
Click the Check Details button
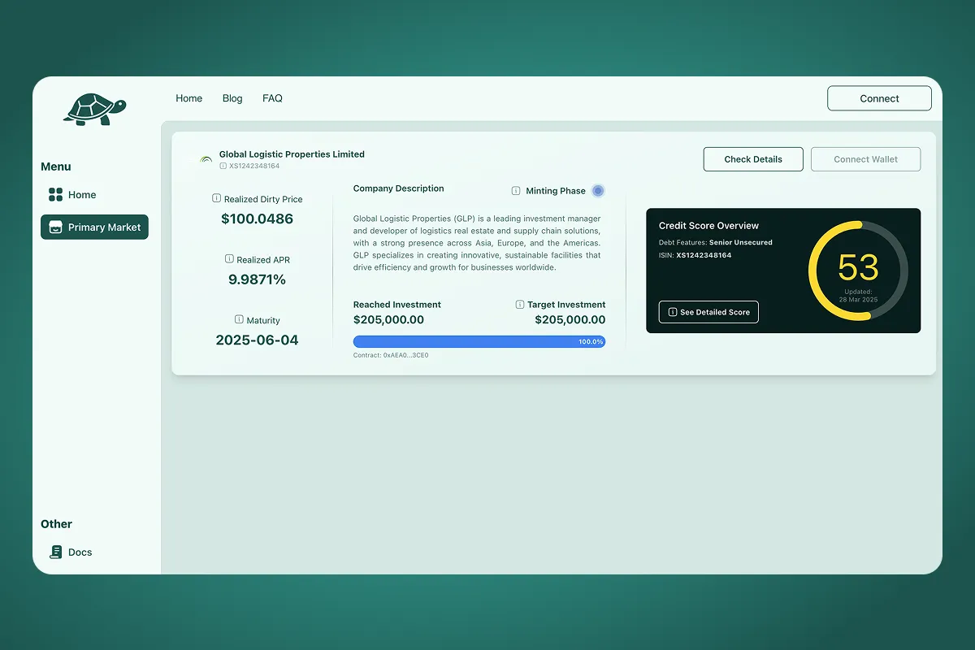point(753,159)
